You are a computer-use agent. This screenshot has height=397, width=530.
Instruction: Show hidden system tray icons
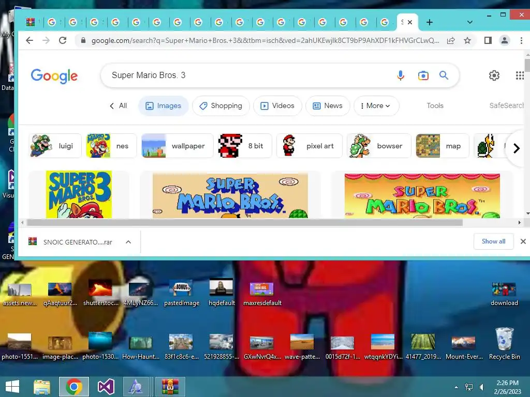coord(456,387)
